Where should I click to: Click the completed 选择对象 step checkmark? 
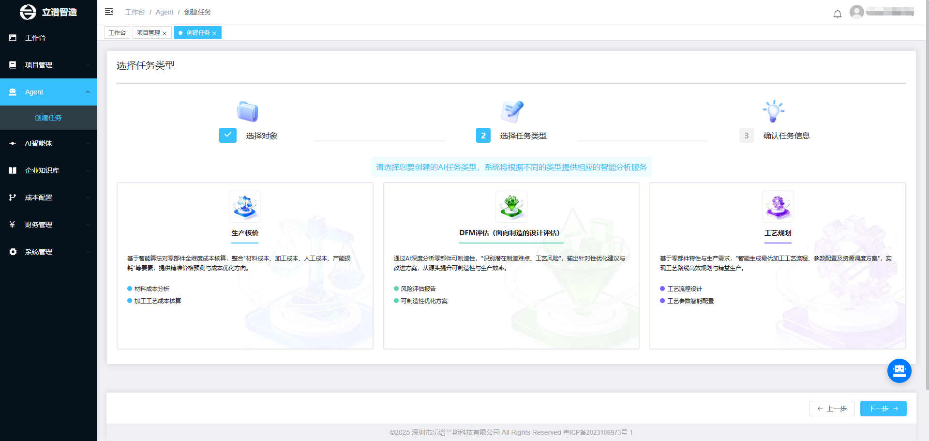(x=228, y=136)
